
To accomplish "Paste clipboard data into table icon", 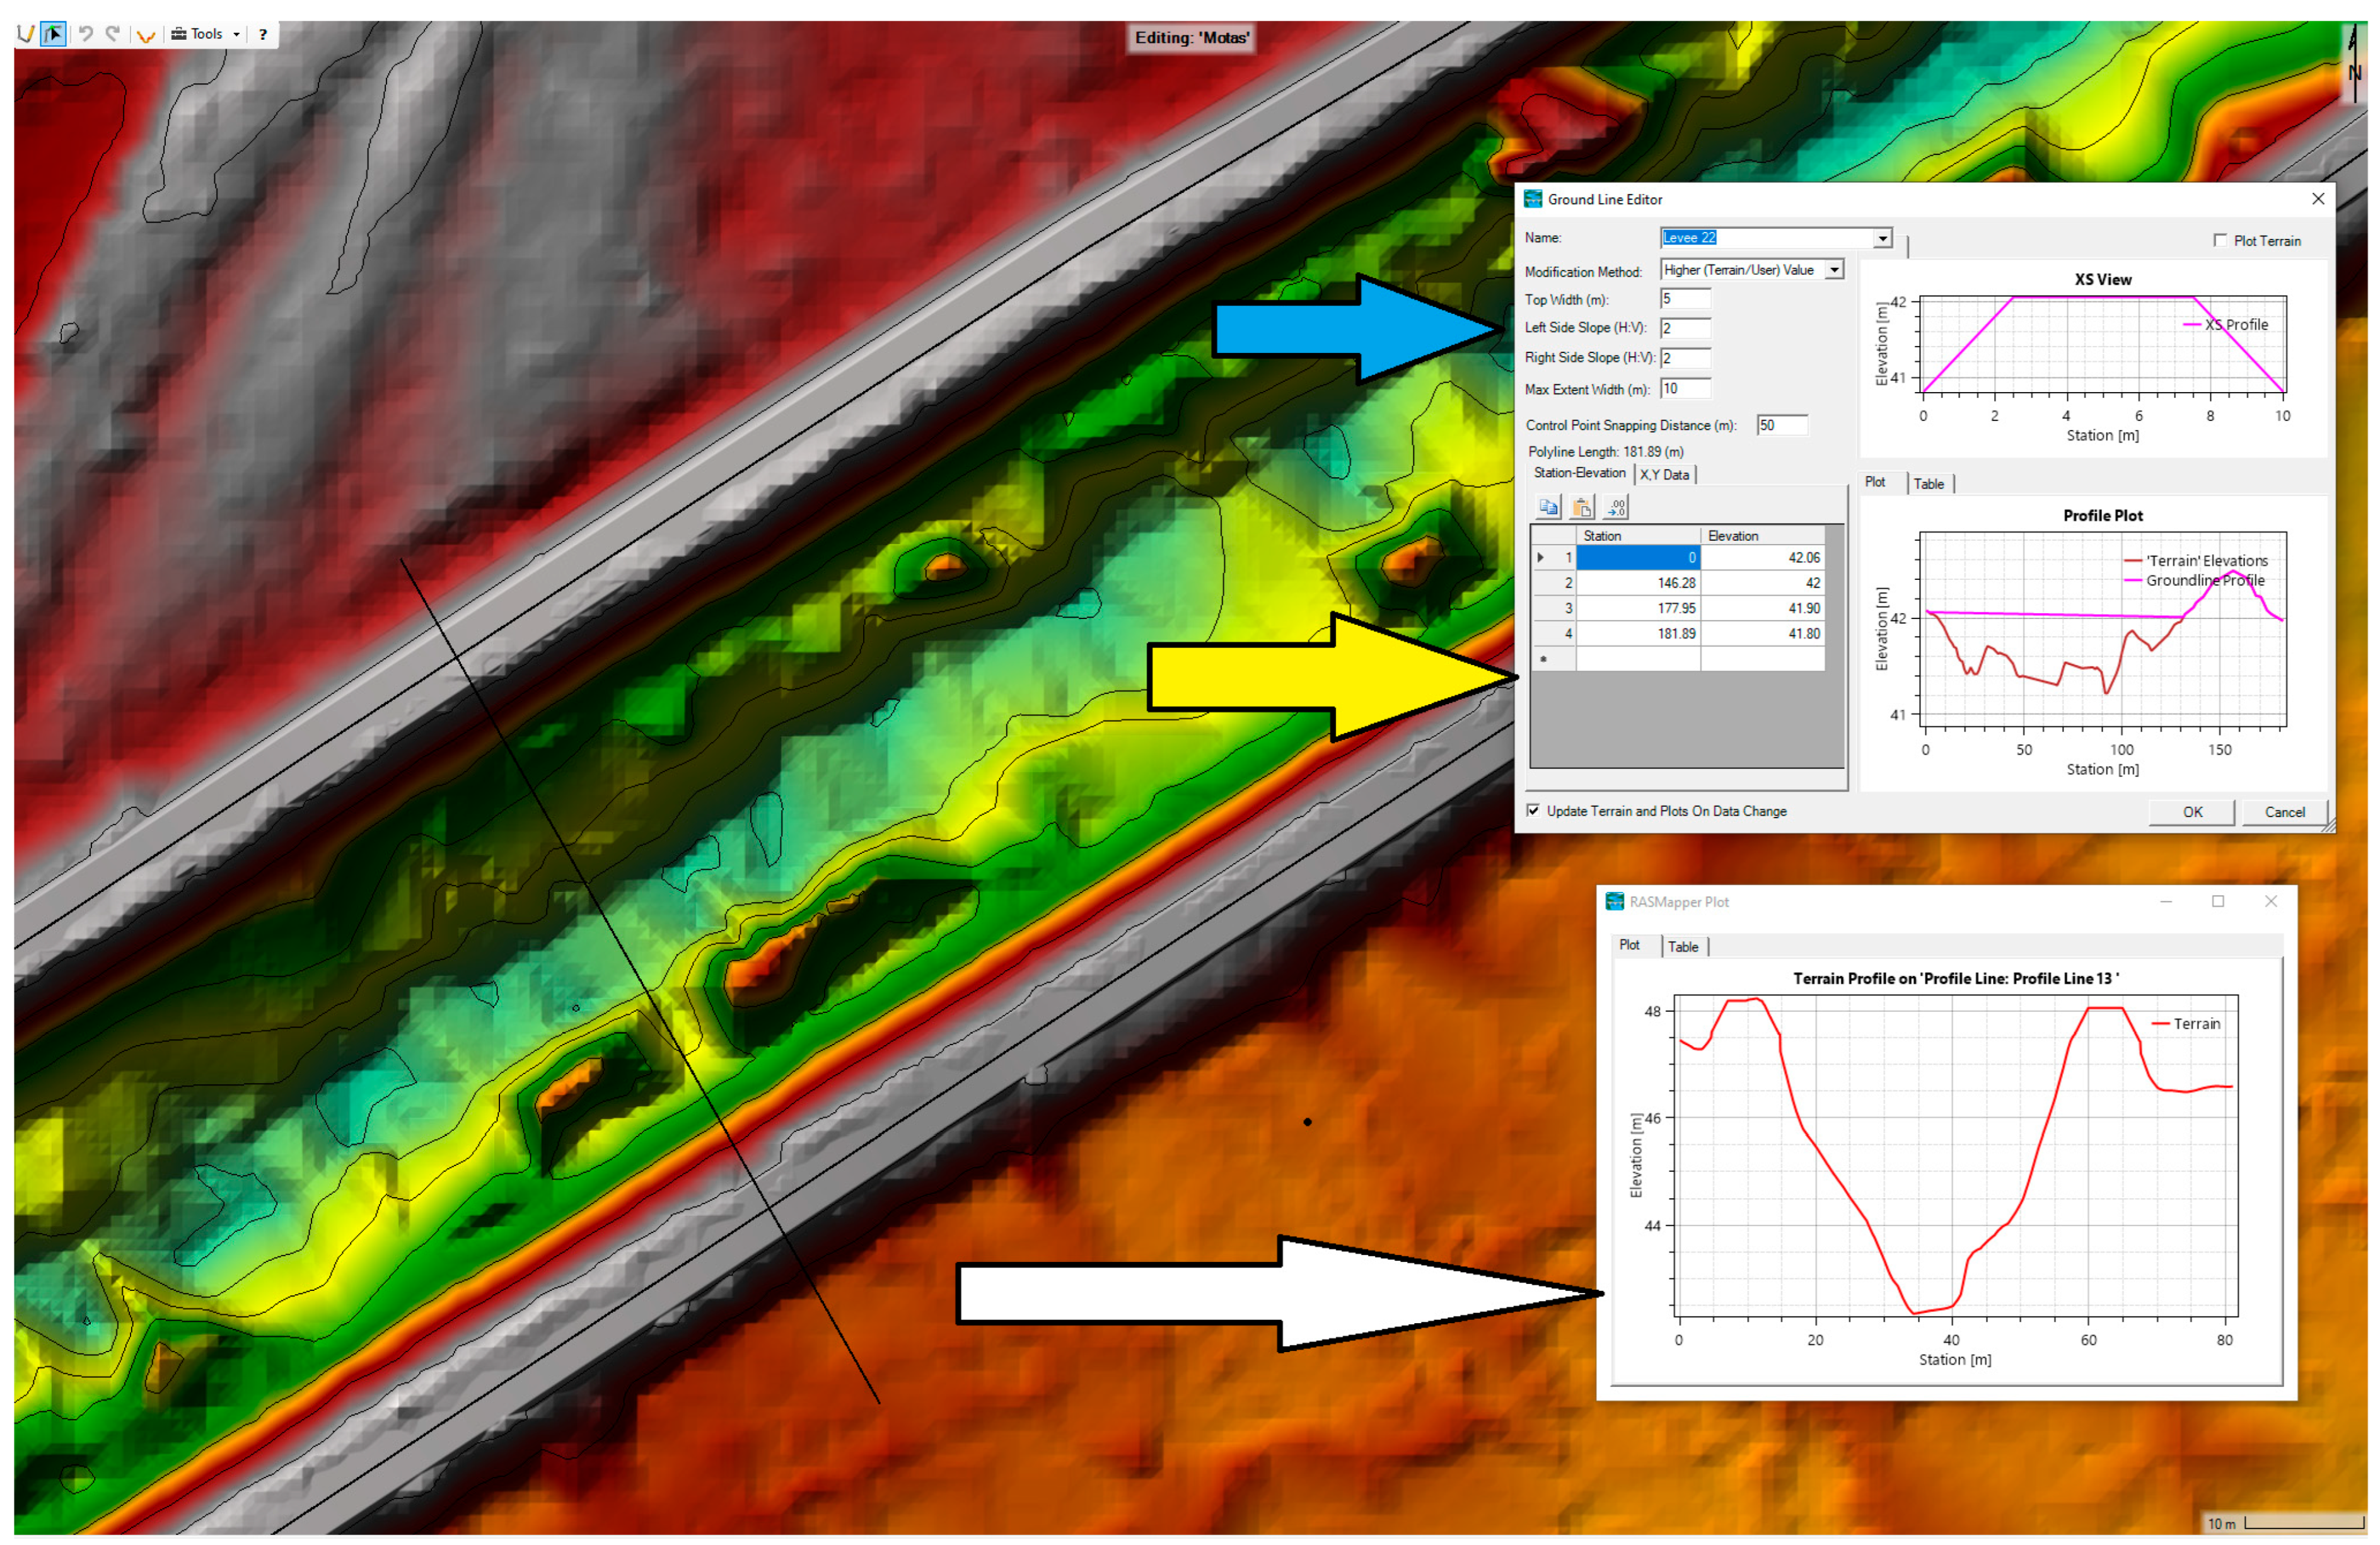I will 1581,507.
